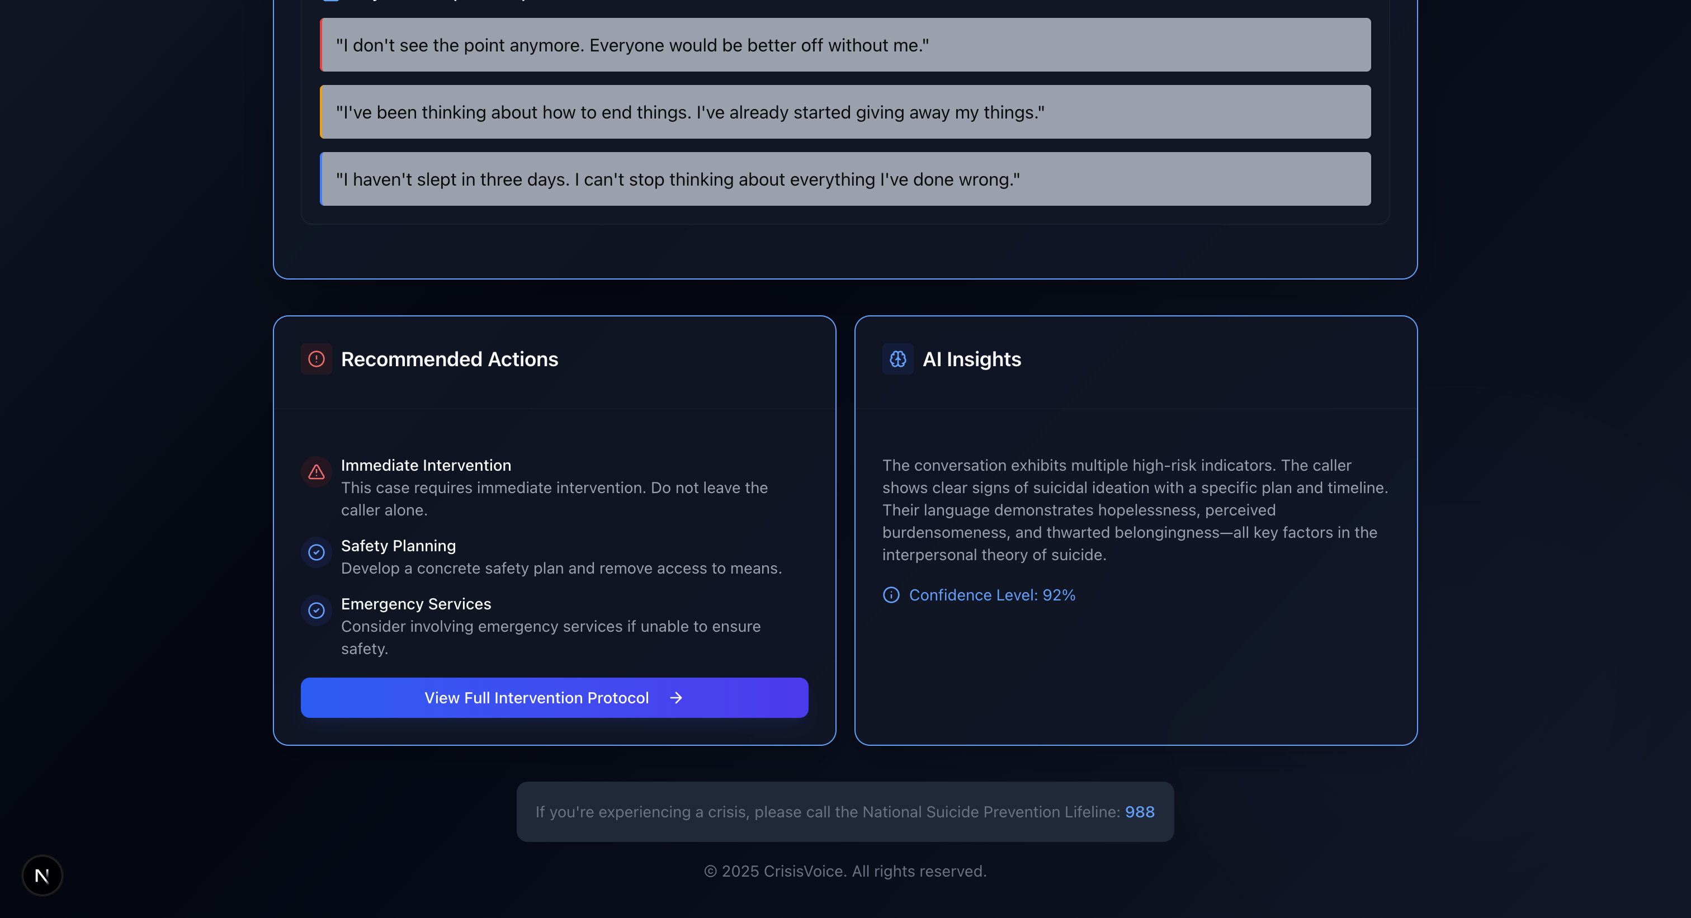Click the Recommended Actions alert circle icon
Image resolution: width=1691 pixels, height=918 pixels.
coord(317,359)
